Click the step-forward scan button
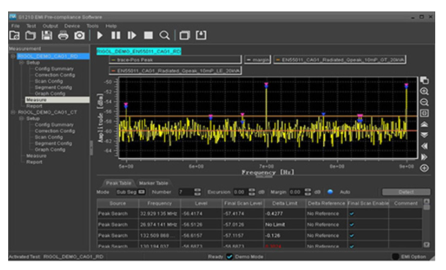 [x=131, y=35]
